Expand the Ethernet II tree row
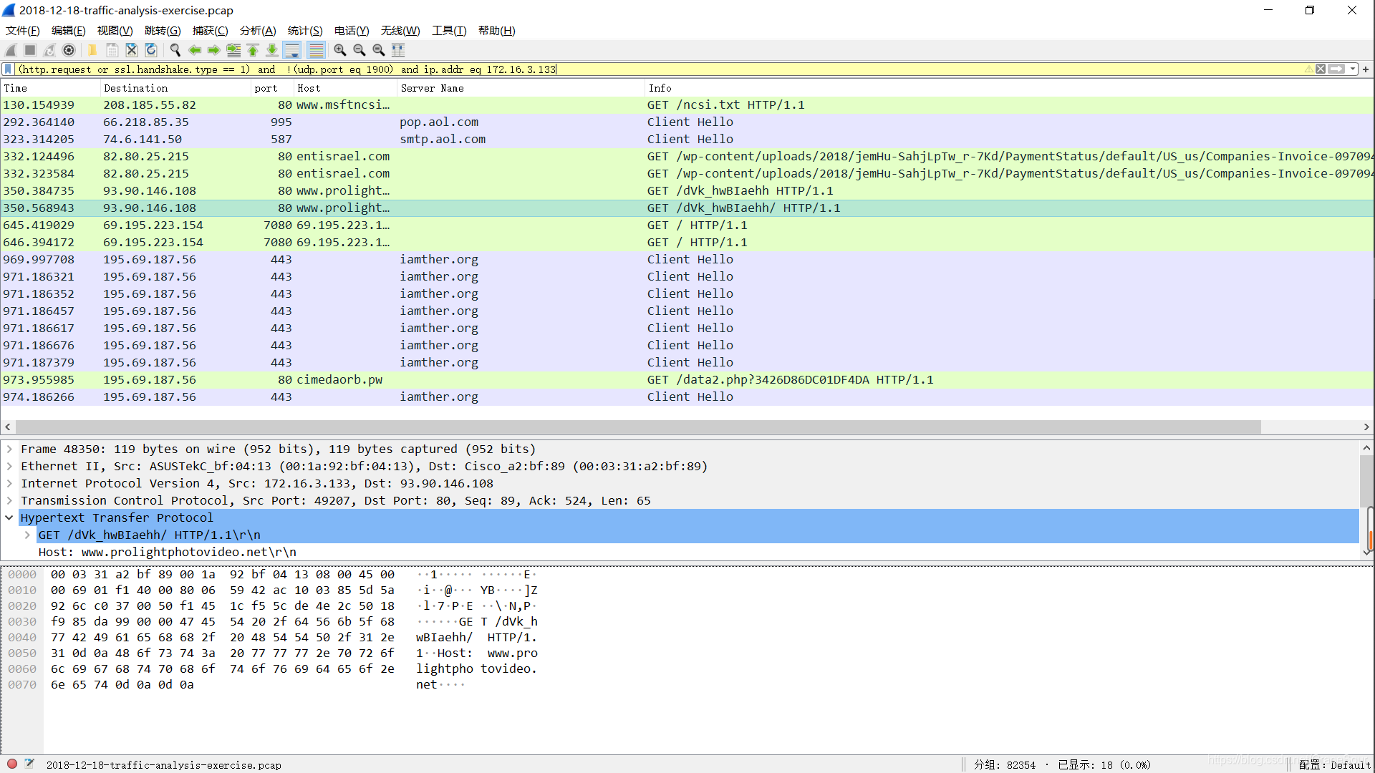This screenshot has width=1375, height=773. [x=9, y=466]
